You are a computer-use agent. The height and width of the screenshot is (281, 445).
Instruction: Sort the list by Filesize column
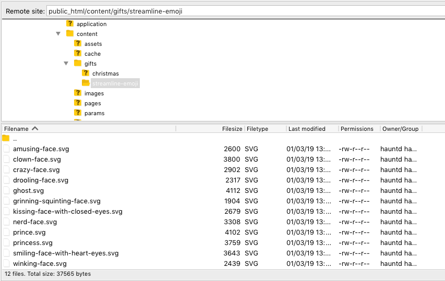point(232,129)
